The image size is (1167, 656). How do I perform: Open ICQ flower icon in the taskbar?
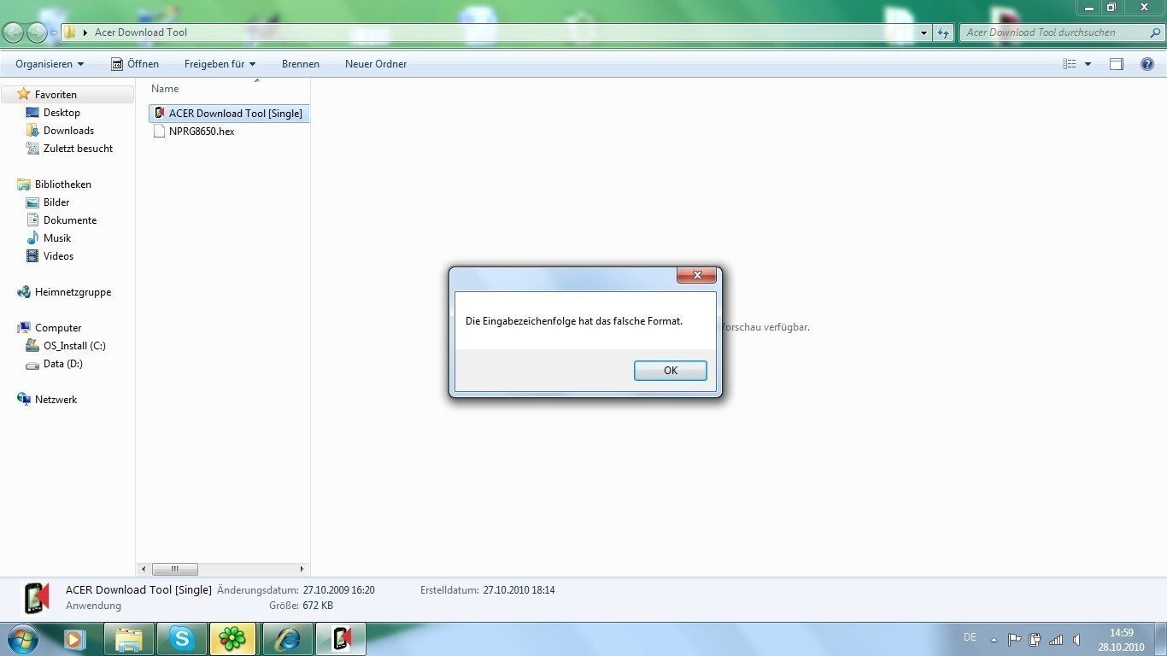pyautogui.click(x=233, y=639)
